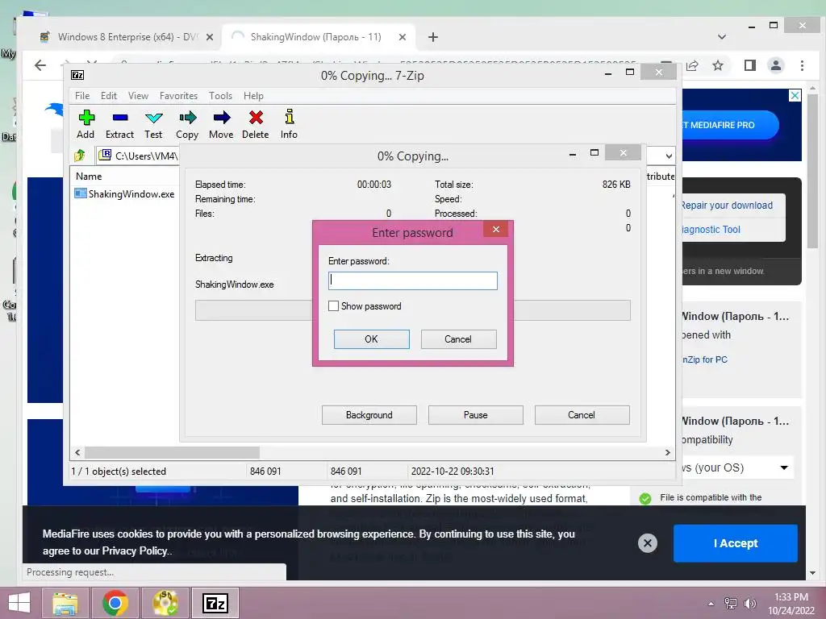Click the Chrome page vertical scrollbar
826x619 pixels.
click(812, 171)
